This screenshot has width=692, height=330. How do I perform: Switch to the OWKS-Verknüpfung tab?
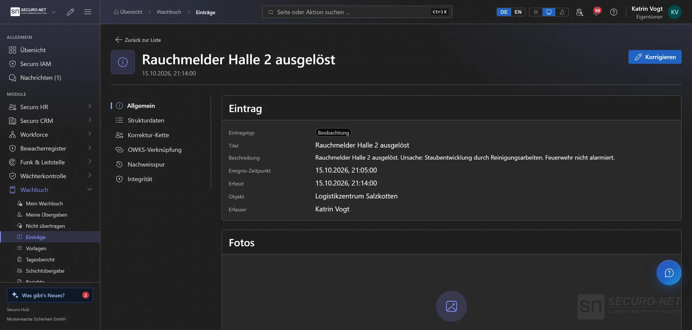click(155, 149)
